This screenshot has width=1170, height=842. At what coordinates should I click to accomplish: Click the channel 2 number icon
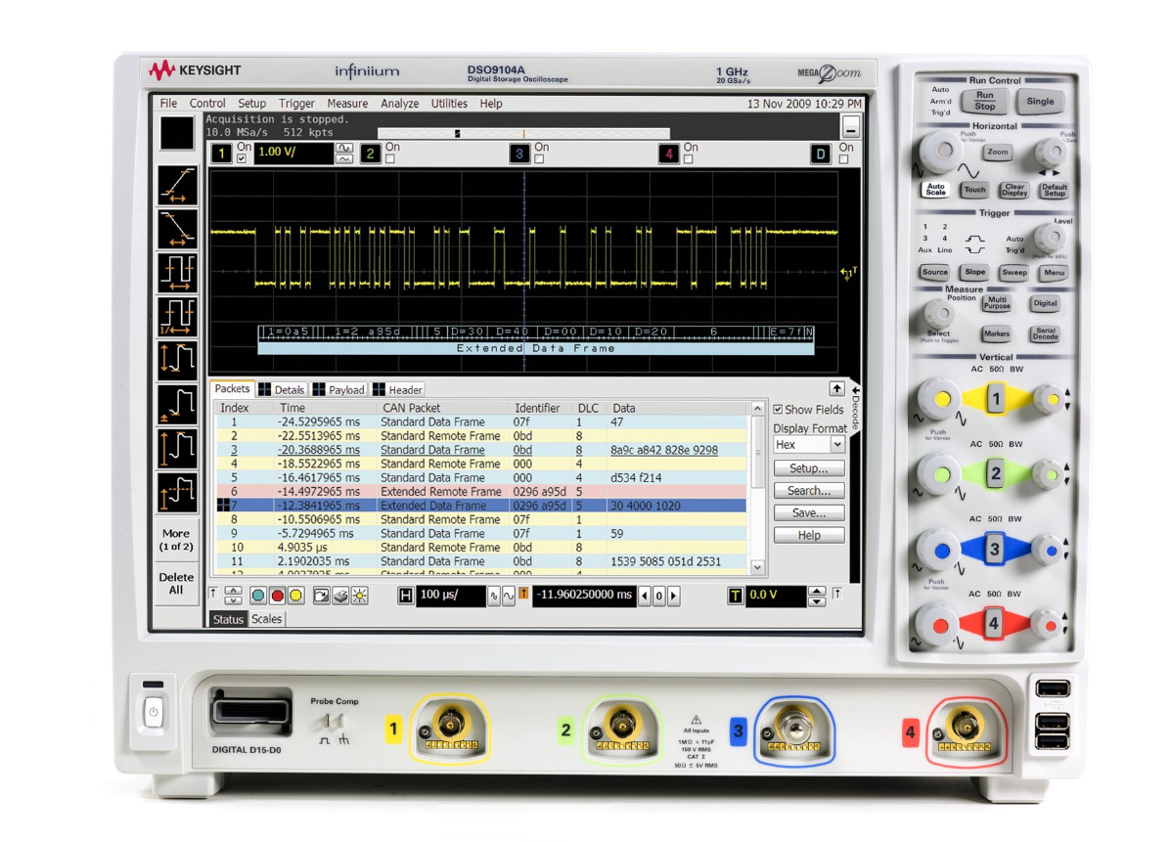[370, 154]
